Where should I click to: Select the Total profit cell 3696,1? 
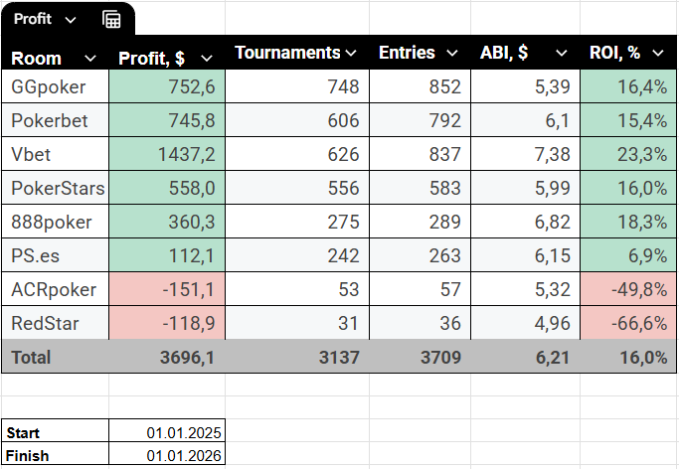coord(166,357)
